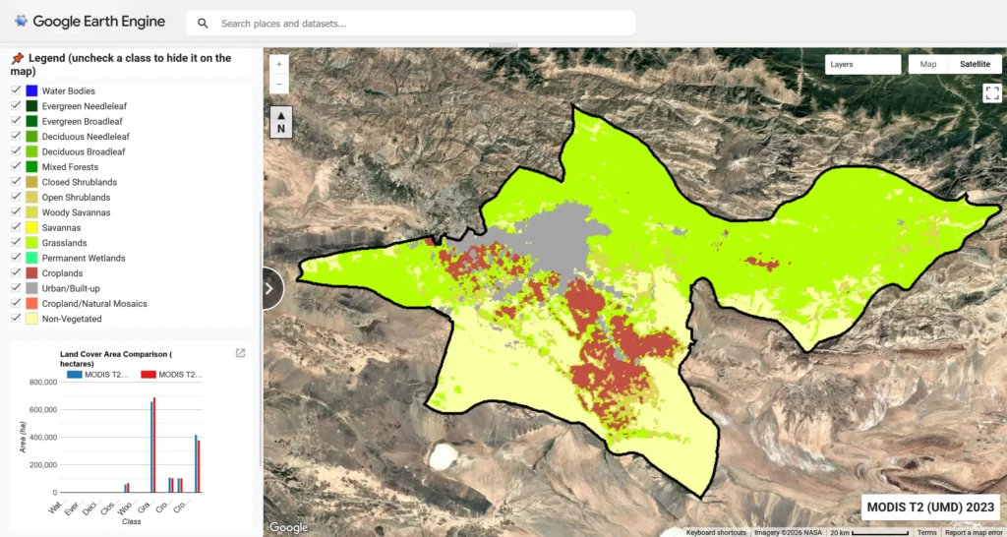
Task: Click the panel resize handle at top
Action: pyautogui.click(x=503, y=45)
